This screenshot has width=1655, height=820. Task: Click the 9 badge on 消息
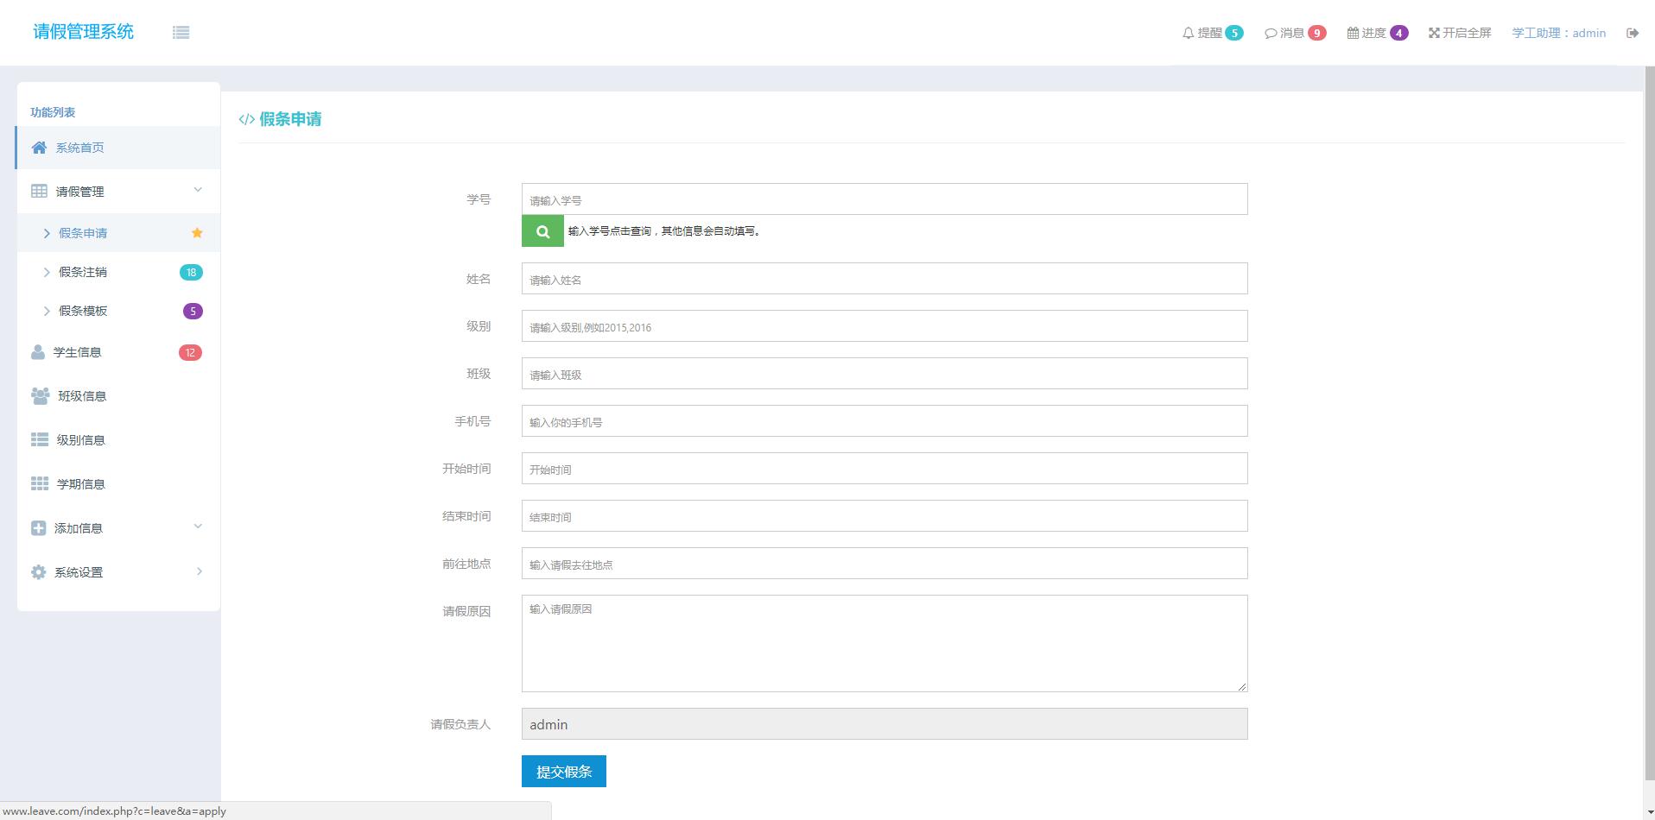(x=1317, y=33)
